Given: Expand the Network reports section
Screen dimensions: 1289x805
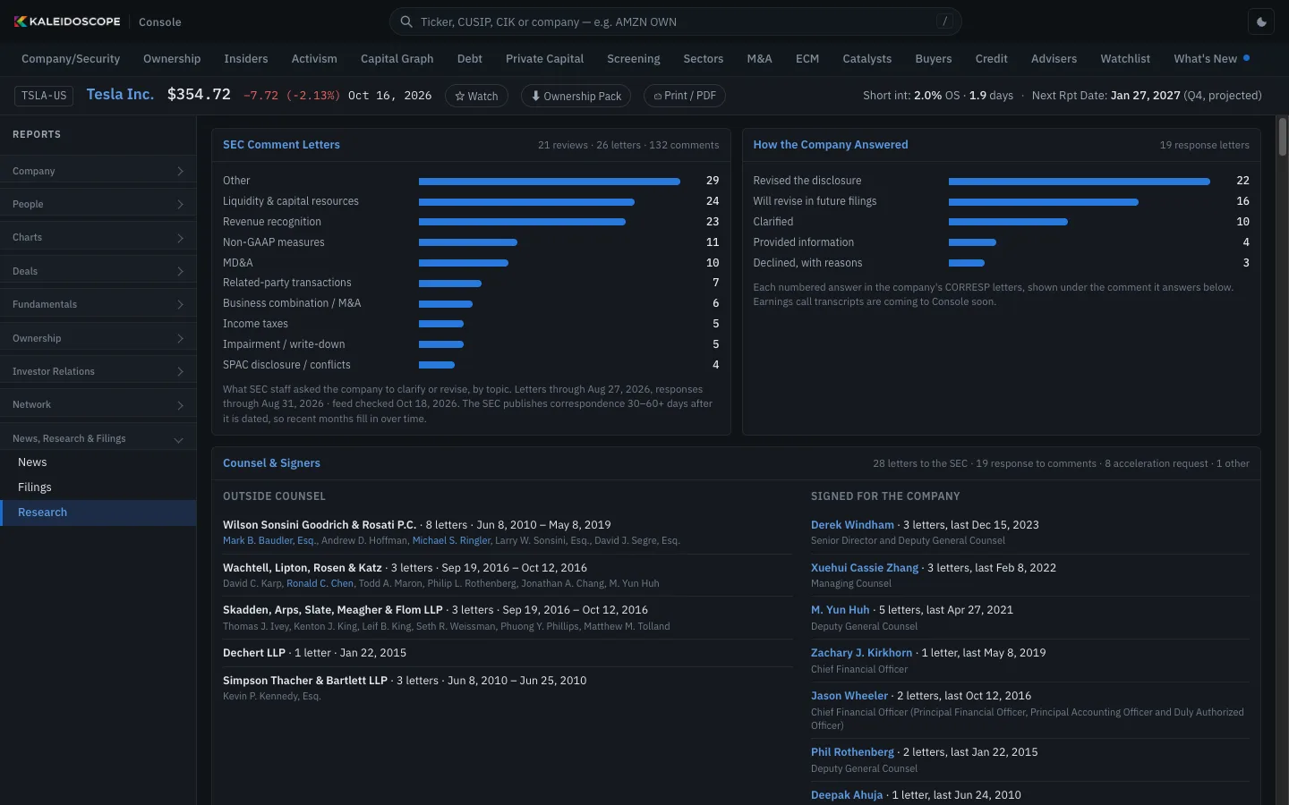Looking at the screenshot, I should (x=98, y=404).
